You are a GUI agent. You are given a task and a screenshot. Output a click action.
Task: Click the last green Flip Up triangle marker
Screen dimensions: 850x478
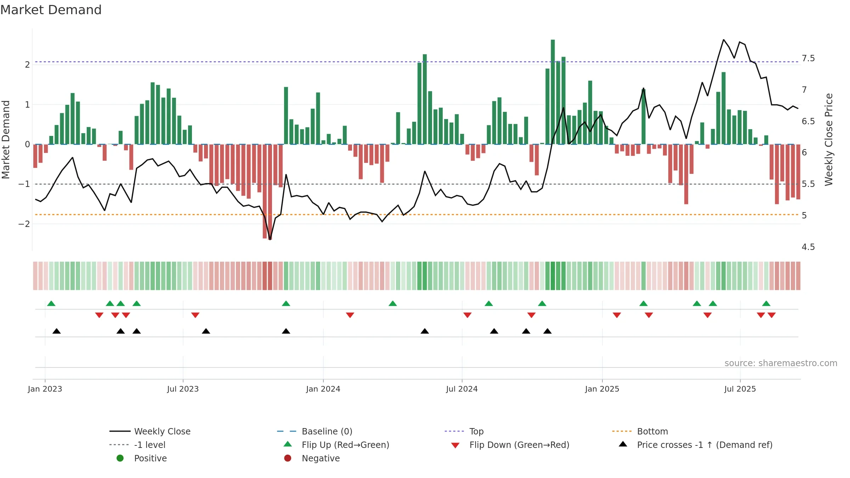pos(766,303)
